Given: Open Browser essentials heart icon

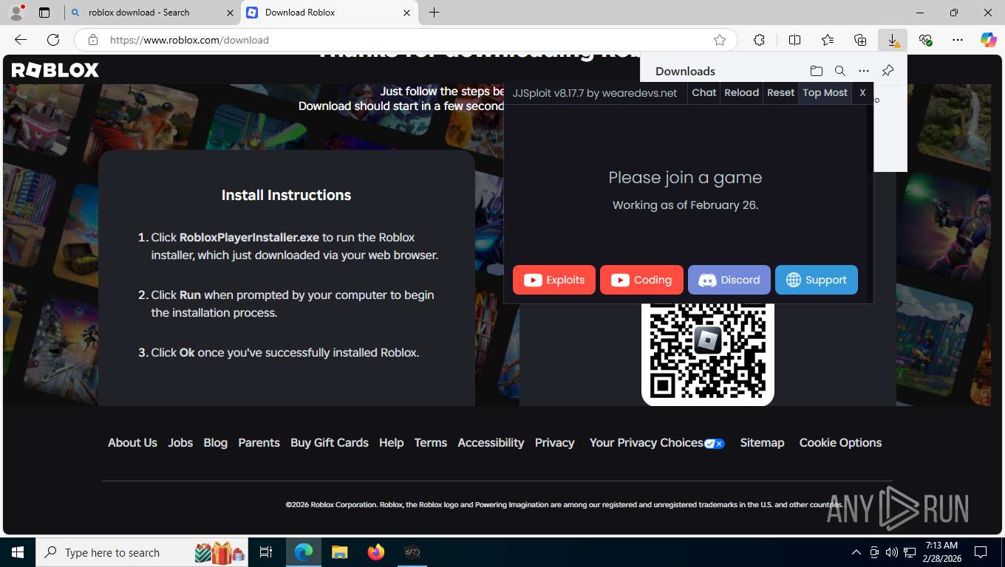Looking at the screenshot, I should (925, 40).
